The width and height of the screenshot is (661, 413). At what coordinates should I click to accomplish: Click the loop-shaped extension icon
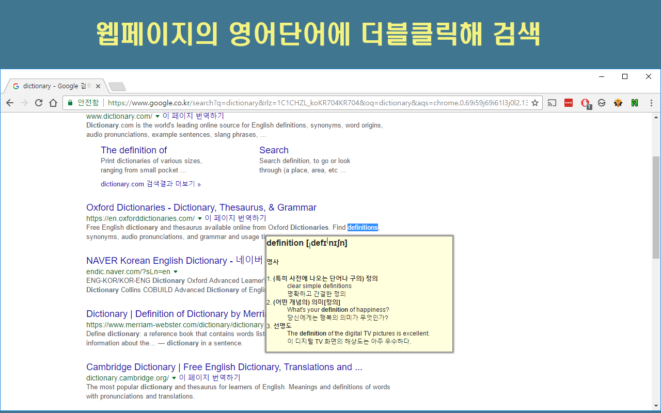[x=602, y=102]
